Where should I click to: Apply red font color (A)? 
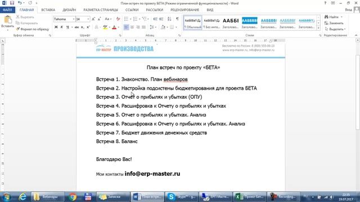coord(114,27)
